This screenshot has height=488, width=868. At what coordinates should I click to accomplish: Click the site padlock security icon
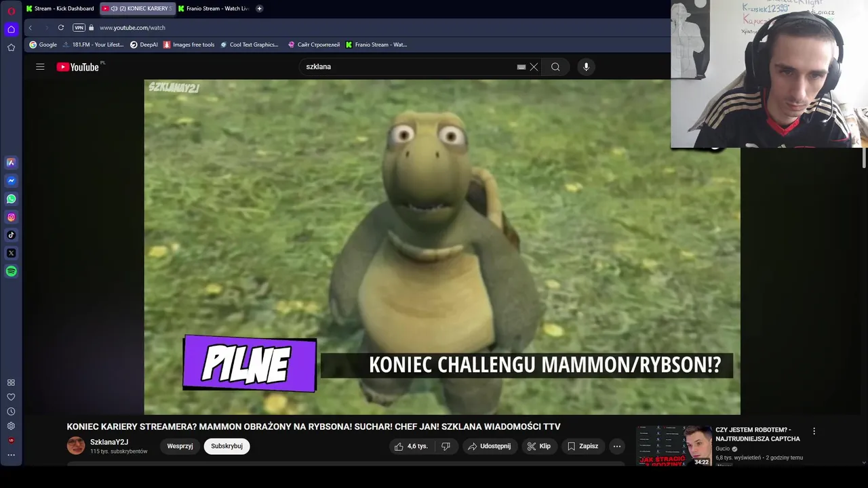(92, 28)
